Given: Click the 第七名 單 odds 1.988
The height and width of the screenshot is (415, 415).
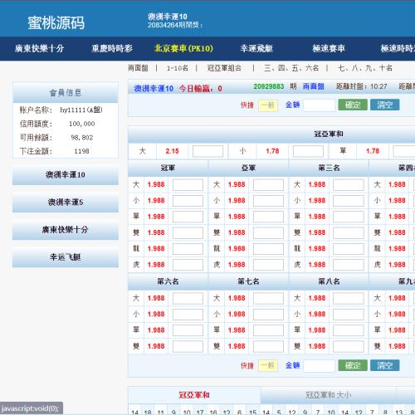Looking at the screenshot, I should click(237, 330).
